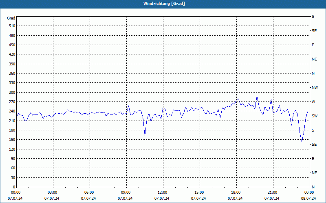Click the 09:00 time label
326x203 pixels.
click(x=126, y=192)
